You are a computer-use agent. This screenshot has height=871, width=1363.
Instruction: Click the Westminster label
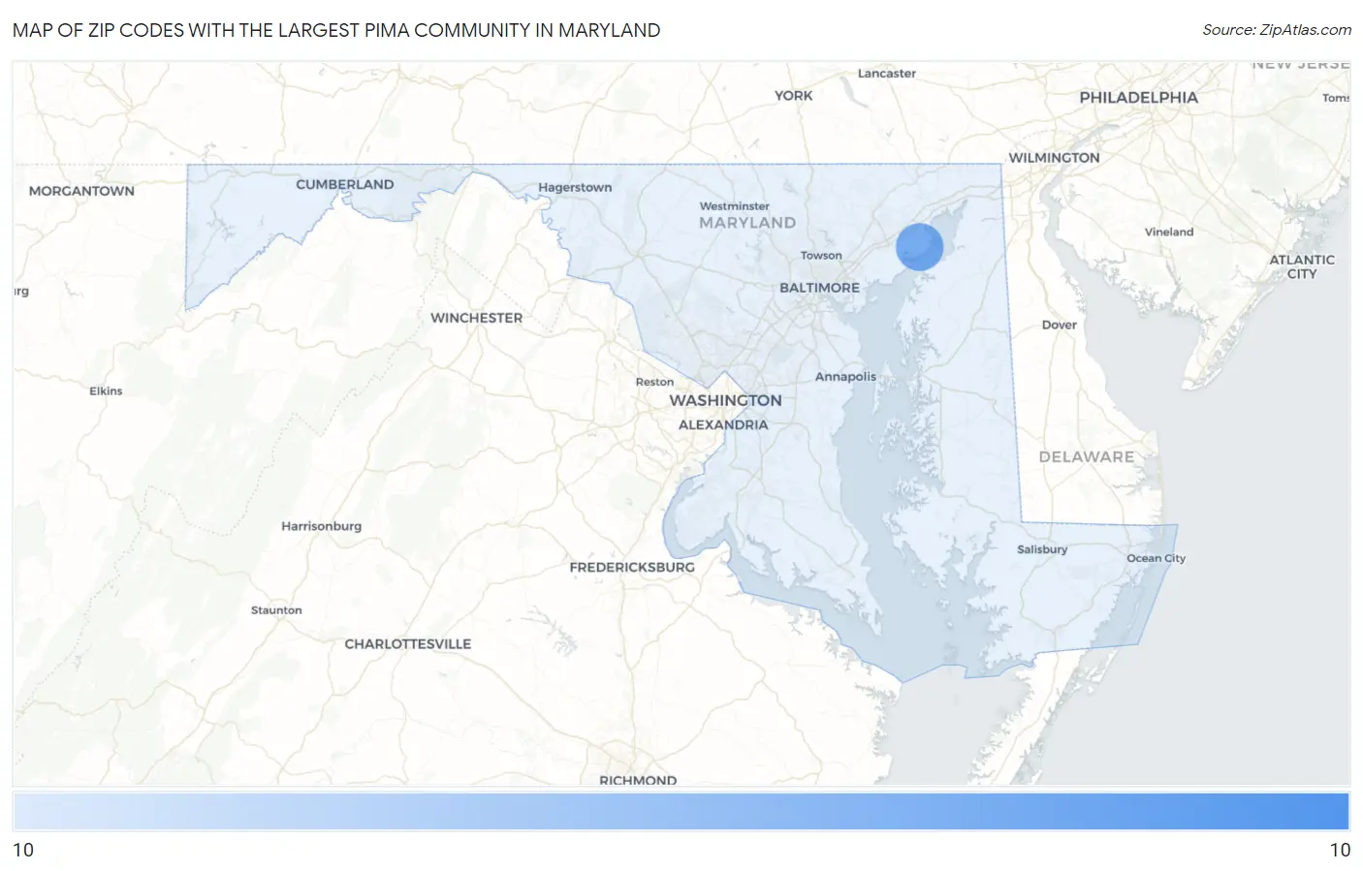coord(735,206)
